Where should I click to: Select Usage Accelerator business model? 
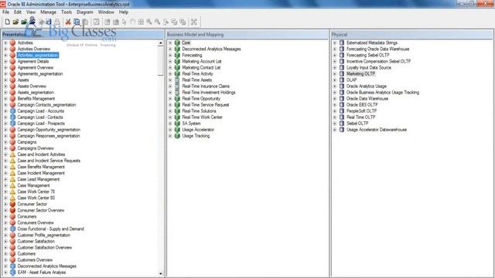(198, 130)
